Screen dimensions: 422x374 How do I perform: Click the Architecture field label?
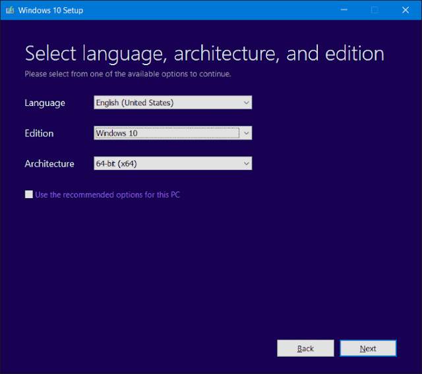pyautogui.click(x=49, y=163)
